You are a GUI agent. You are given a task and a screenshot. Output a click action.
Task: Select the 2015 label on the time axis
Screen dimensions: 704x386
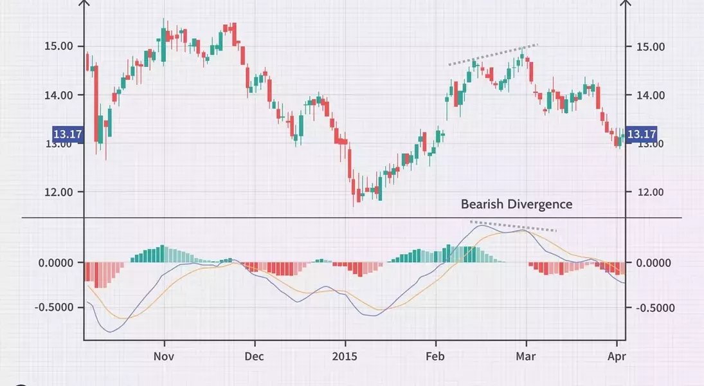pyautogui.click(x=345, y=357)
